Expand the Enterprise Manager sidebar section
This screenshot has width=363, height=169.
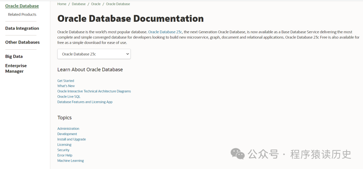[16, 68]
